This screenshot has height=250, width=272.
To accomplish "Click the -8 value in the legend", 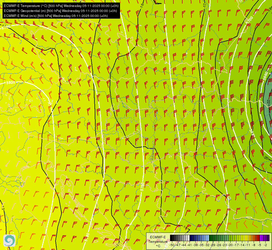I will [254, 245].
